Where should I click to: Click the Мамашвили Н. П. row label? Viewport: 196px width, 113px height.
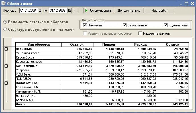point(28,91)
